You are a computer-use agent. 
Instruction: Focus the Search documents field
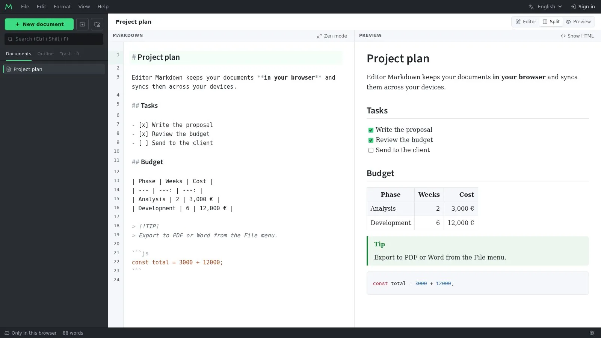tap(54, 39)
